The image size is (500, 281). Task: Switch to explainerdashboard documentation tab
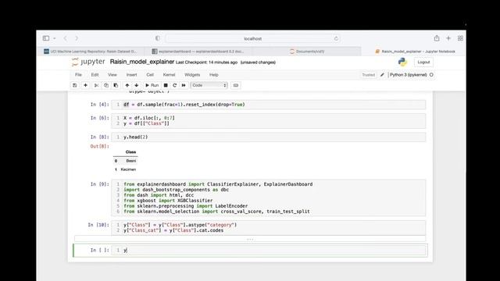[198, 52]
